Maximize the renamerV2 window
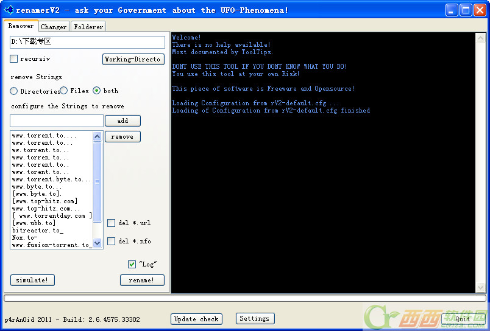Screen dimensions: 490x331 click(x=466, y=10)
